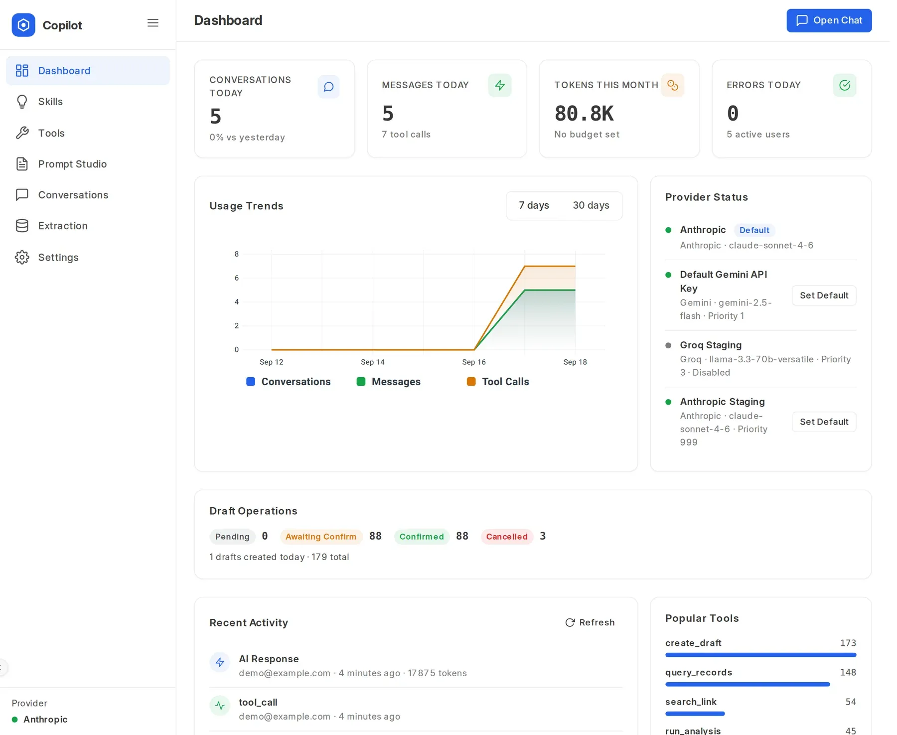Click 'No budget set' text
Viewport: 897px width, 735px height.
587,135
